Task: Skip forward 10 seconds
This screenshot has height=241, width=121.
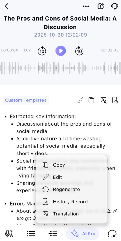Action: tap(79, 51)
